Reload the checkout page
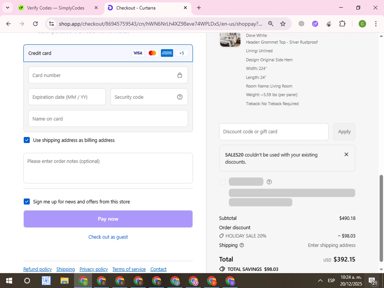The width and height of the screenshot is (384, 288). coord(35,24)
